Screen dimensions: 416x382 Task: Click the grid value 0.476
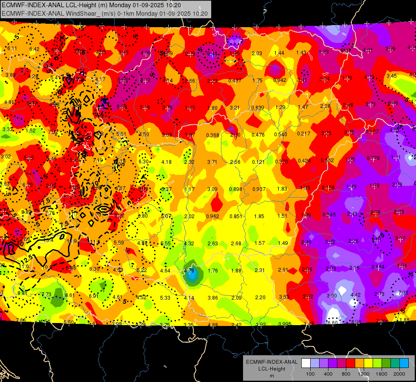coord(258,135)
